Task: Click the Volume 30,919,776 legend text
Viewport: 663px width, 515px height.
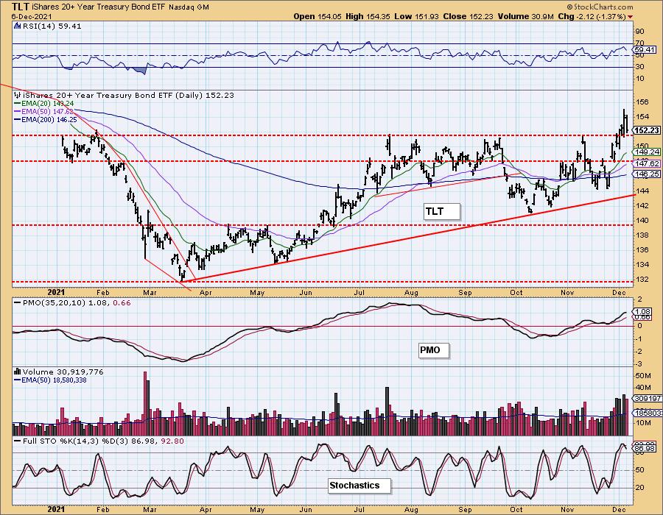Action: pos(63,372)
